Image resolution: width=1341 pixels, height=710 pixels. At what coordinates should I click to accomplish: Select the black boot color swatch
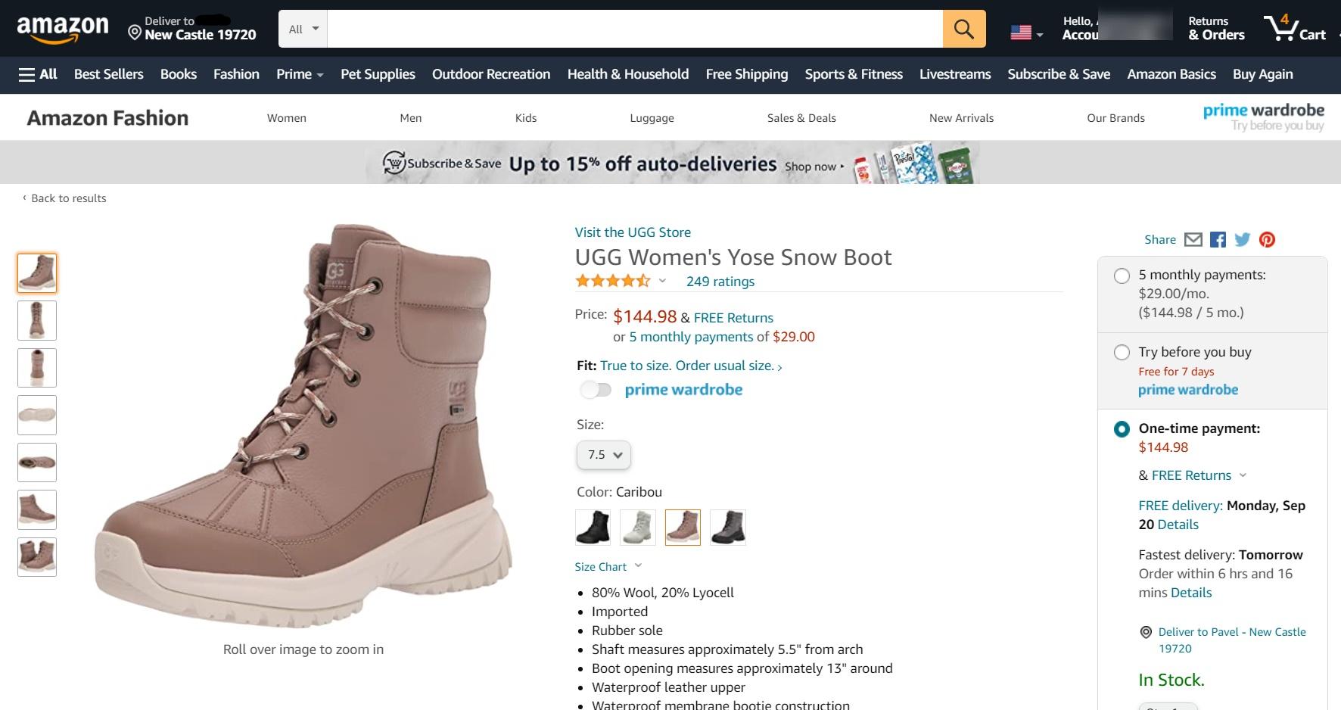tap(593, 528)
